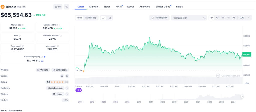256x112 pixels.
Task: Expand Wallets dropdown arrow
Action: [67, 94]
